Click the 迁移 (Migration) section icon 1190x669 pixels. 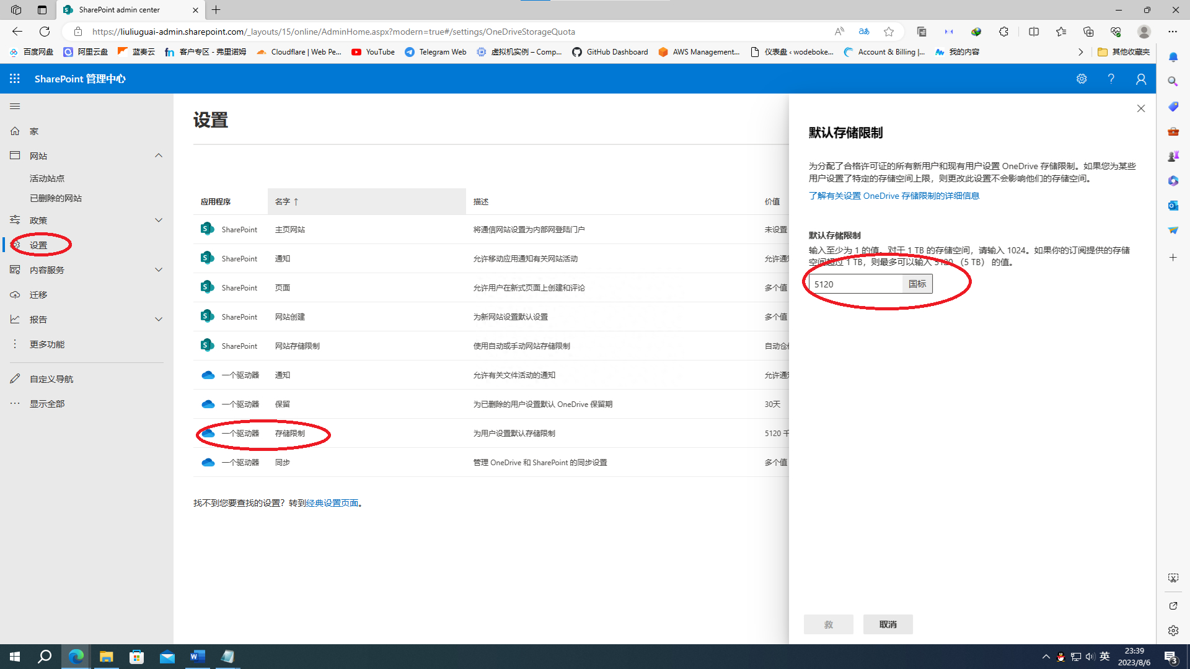point(15,294)
